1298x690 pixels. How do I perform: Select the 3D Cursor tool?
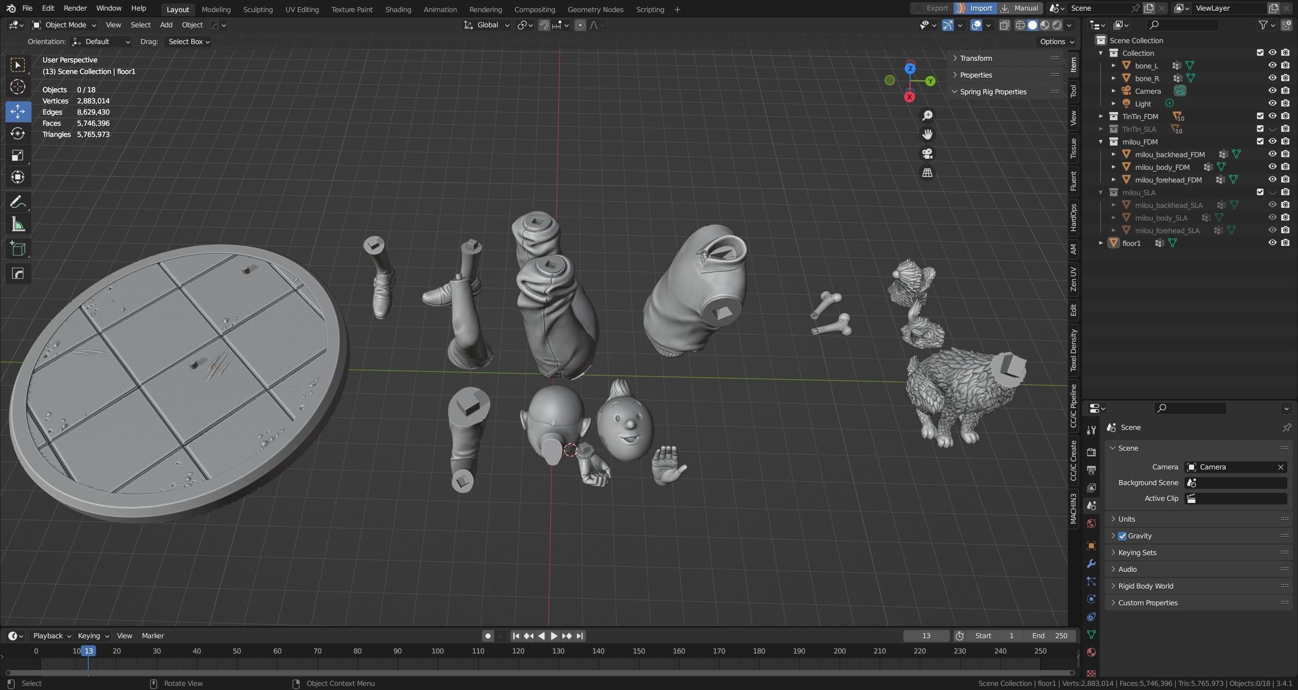click(x=18, y=87)
